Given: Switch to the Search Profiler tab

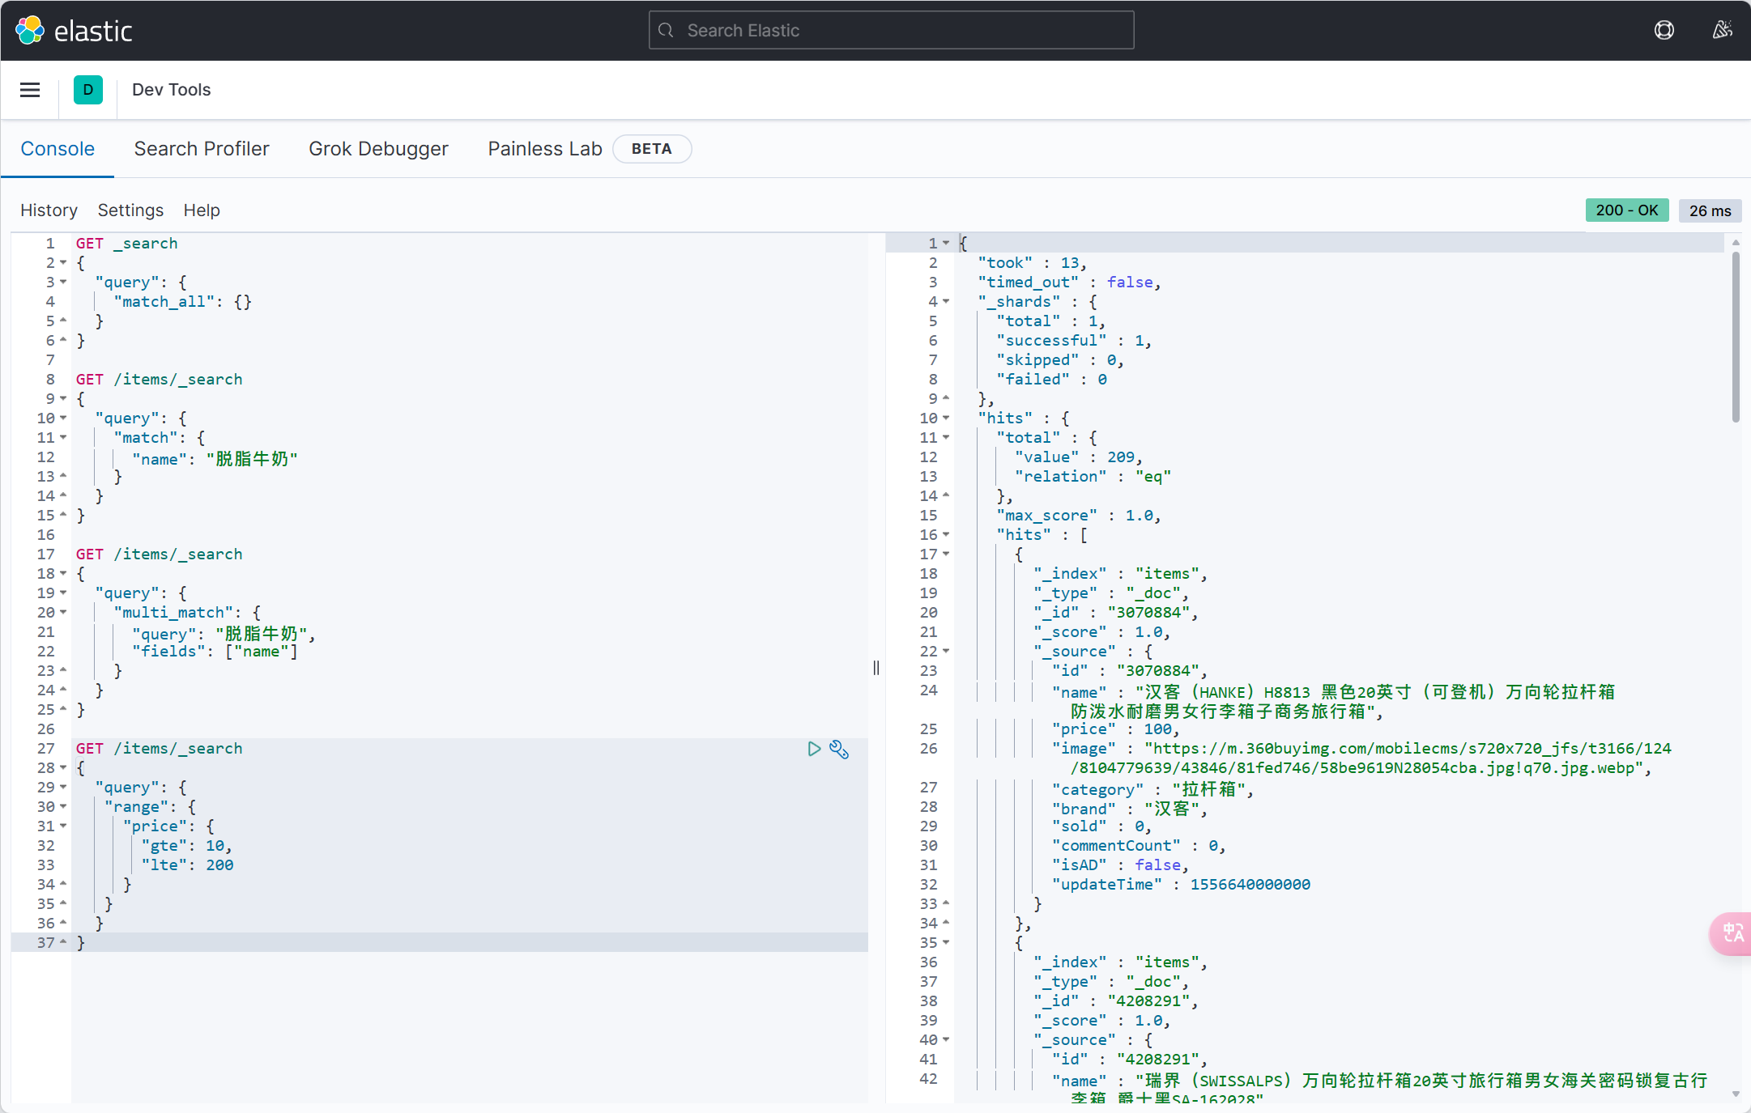Looking at the screenshot, I should click(202, 149).
